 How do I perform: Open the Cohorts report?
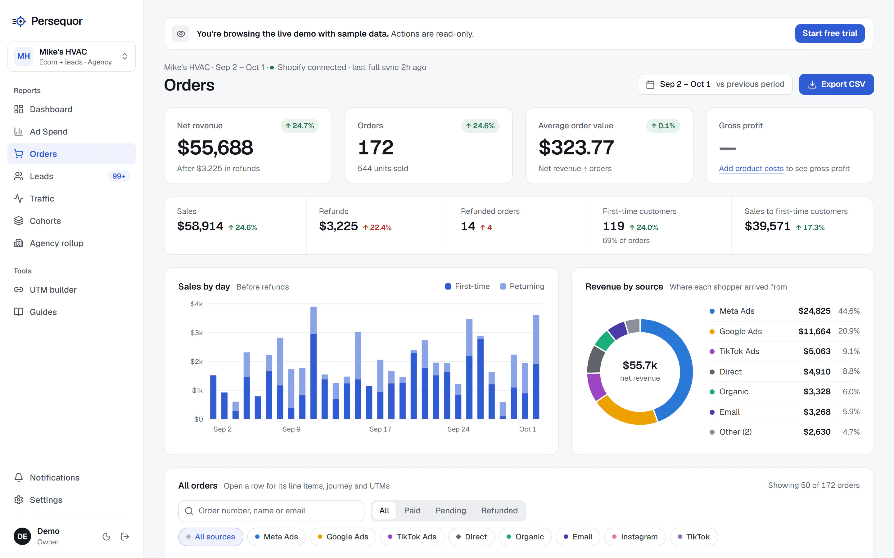point(72,221)
